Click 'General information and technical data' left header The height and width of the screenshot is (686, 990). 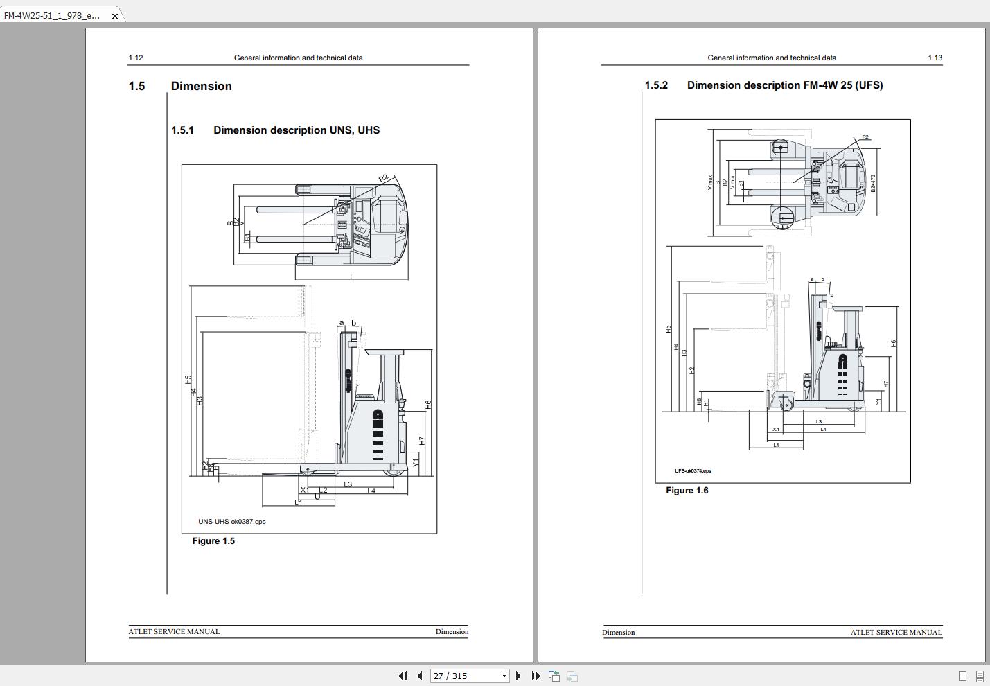pos(298,58)
